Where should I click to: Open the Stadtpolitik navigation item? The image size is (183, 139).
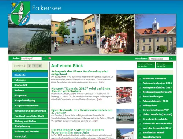pyautogui.click(x=30, y=85)
